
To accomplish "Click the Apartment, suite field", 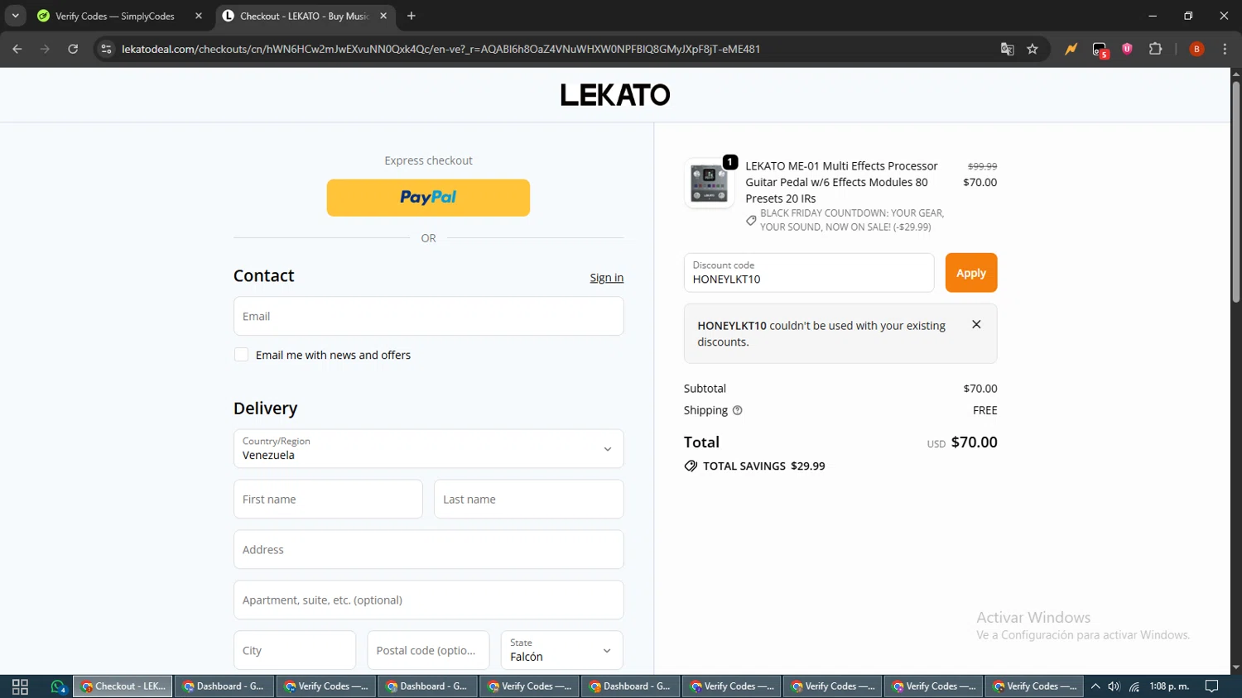I will coord(428,600).
